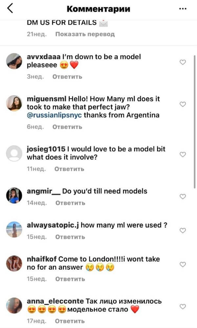The width and height of the screenshot is (197, 328).
Task: Like avvxdaaa's comment with the heart
Action: pyautogui.click(x=183, y=62)
